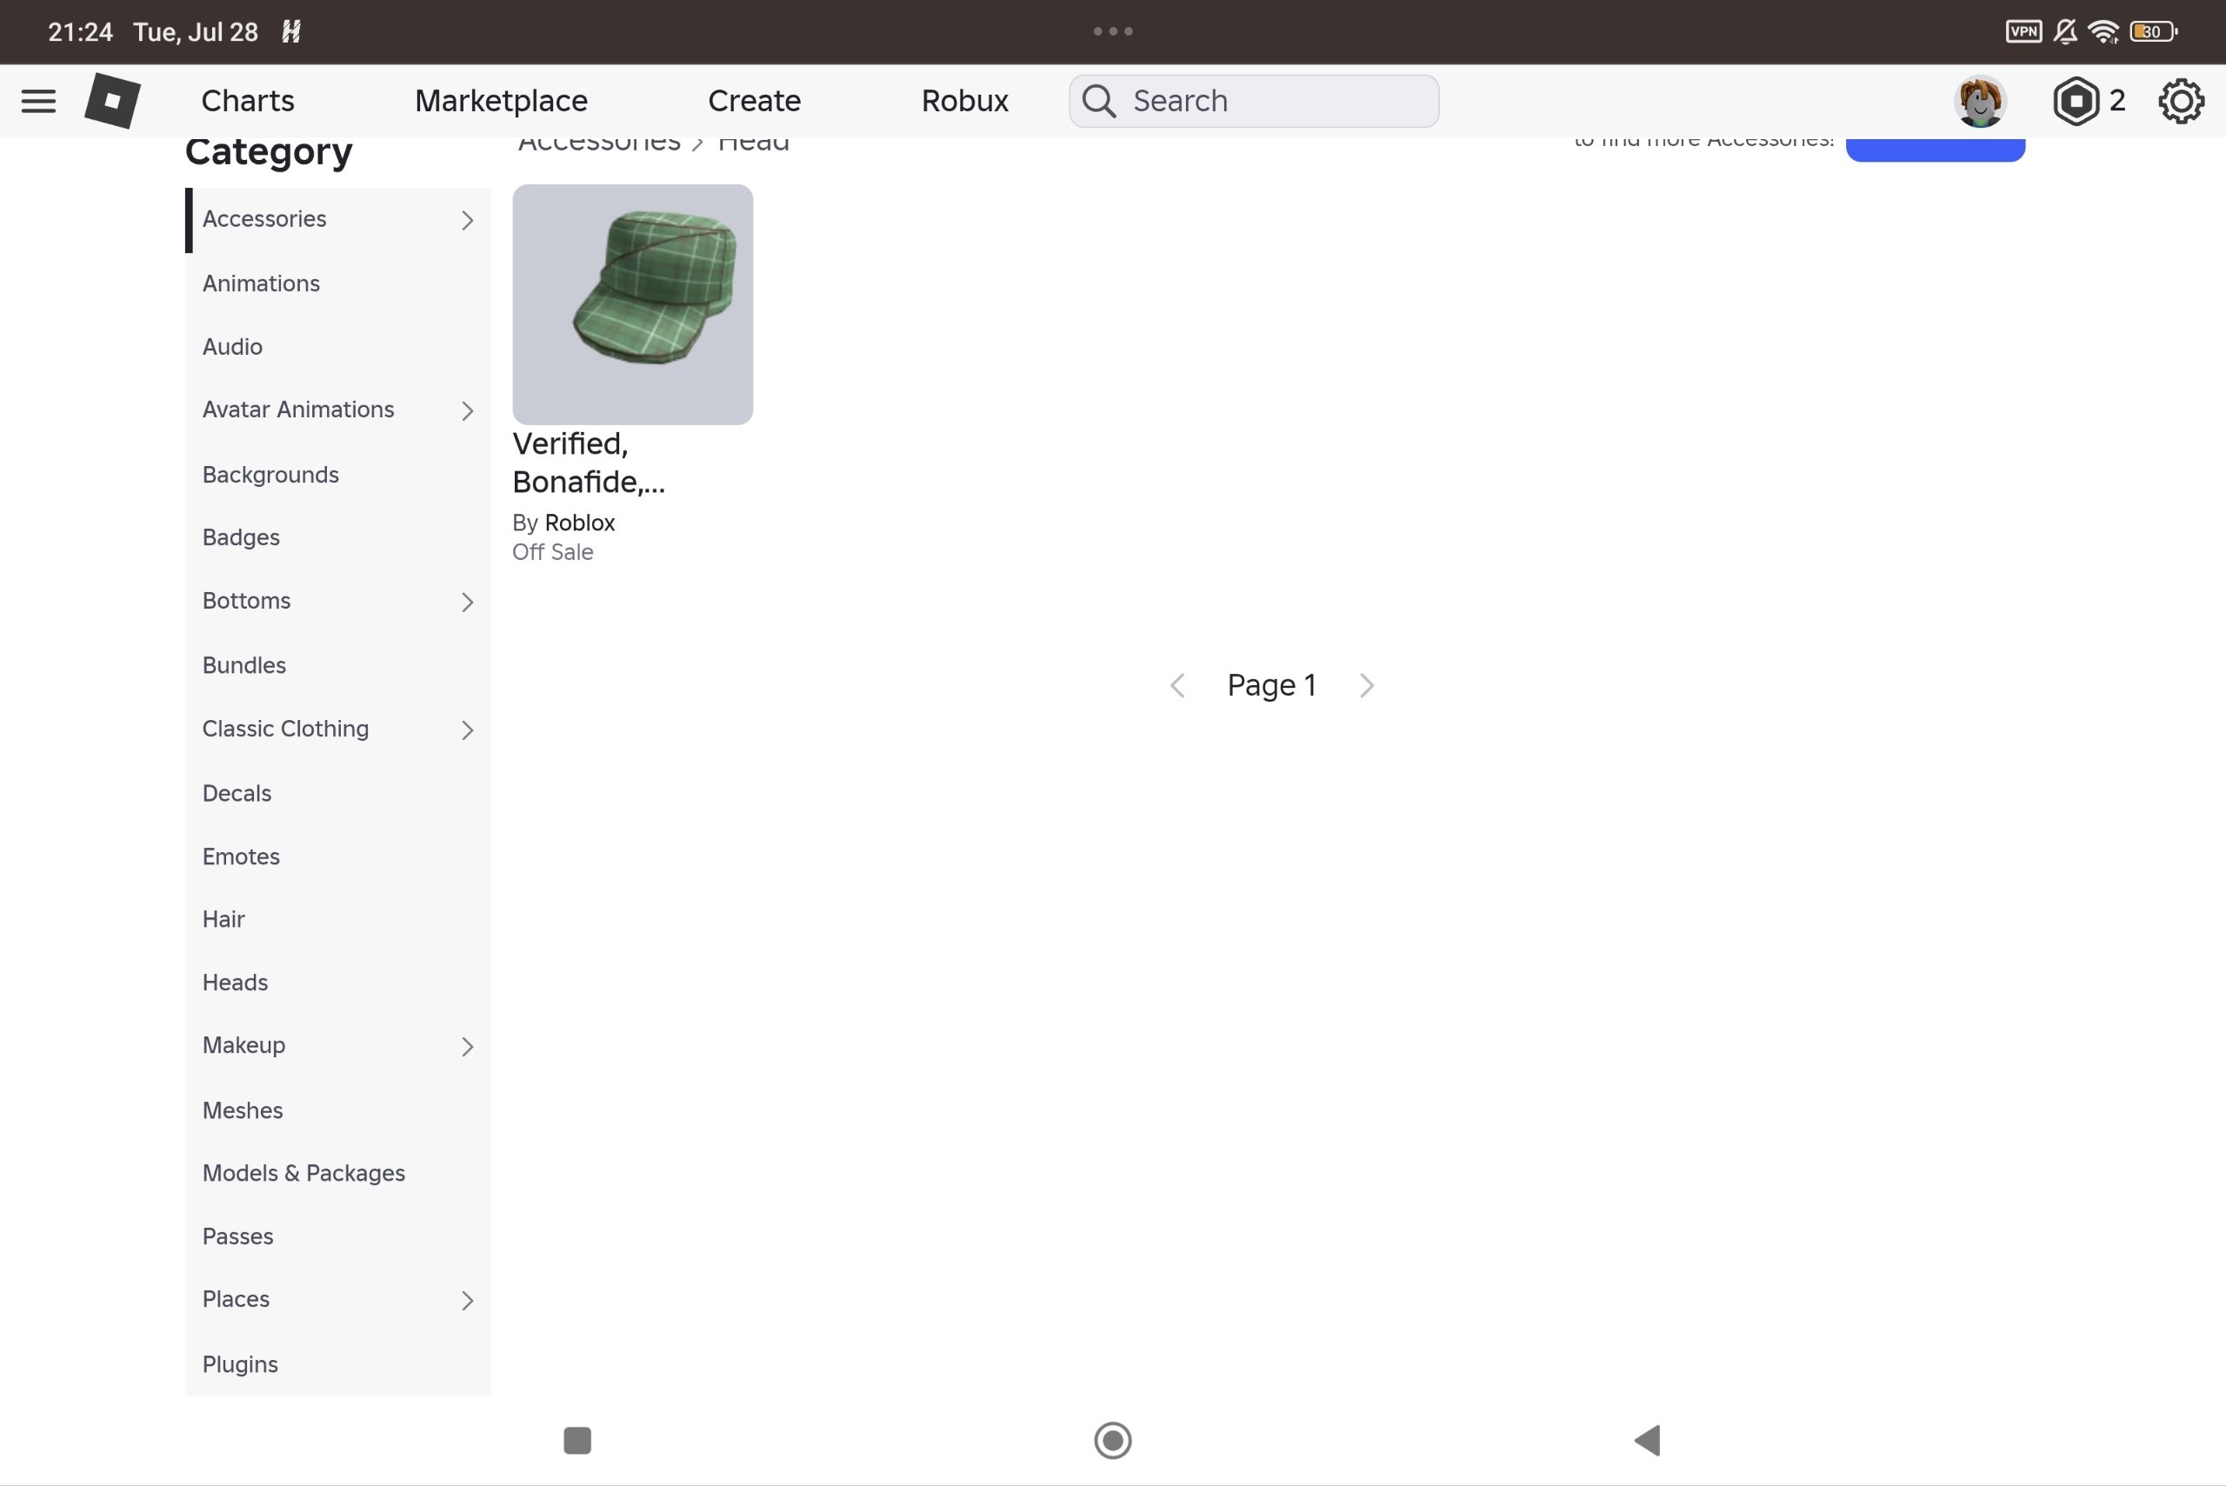Click the Places category label
This screenshot has width=2226, height=1486.
[236, 1299]
